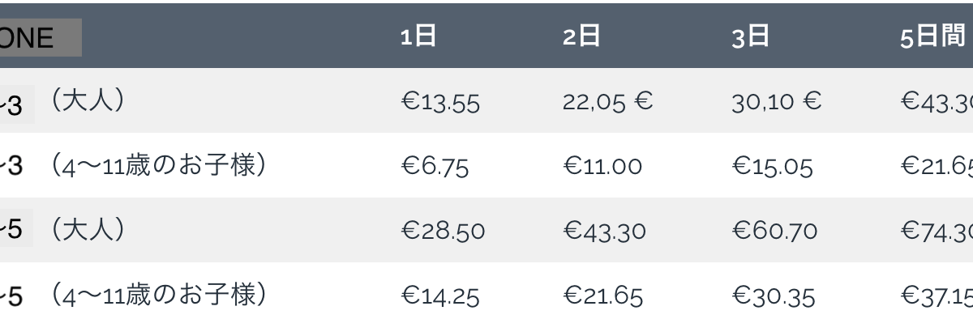
Task: Click the 22,05 € two-day price
Action: point(608,102)
